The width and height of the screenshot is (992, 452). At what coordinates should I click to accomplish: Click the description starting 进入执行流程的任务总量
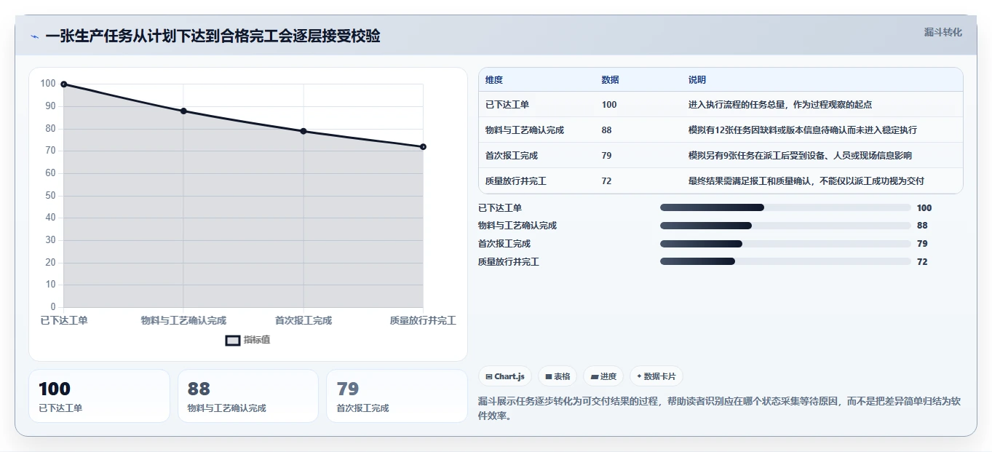pos(780,105)
